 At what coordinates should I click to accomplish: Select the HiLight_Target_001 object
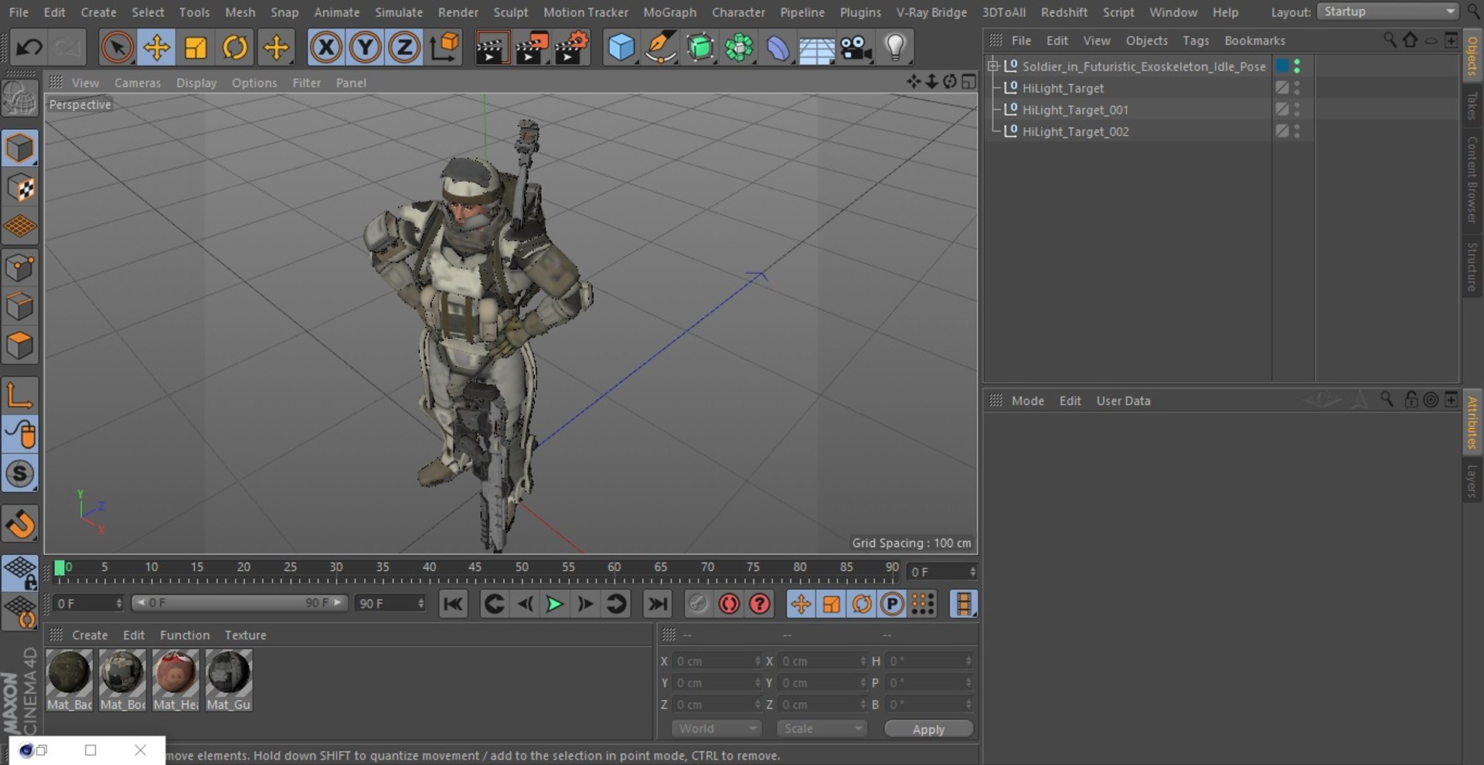[1075, 110]
